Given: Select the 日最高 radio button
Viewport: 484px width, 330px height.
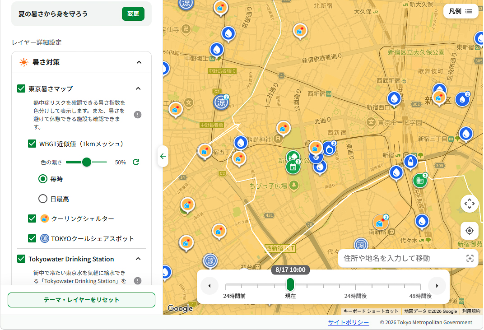Looking at the screenshot, I should point(42,199).
